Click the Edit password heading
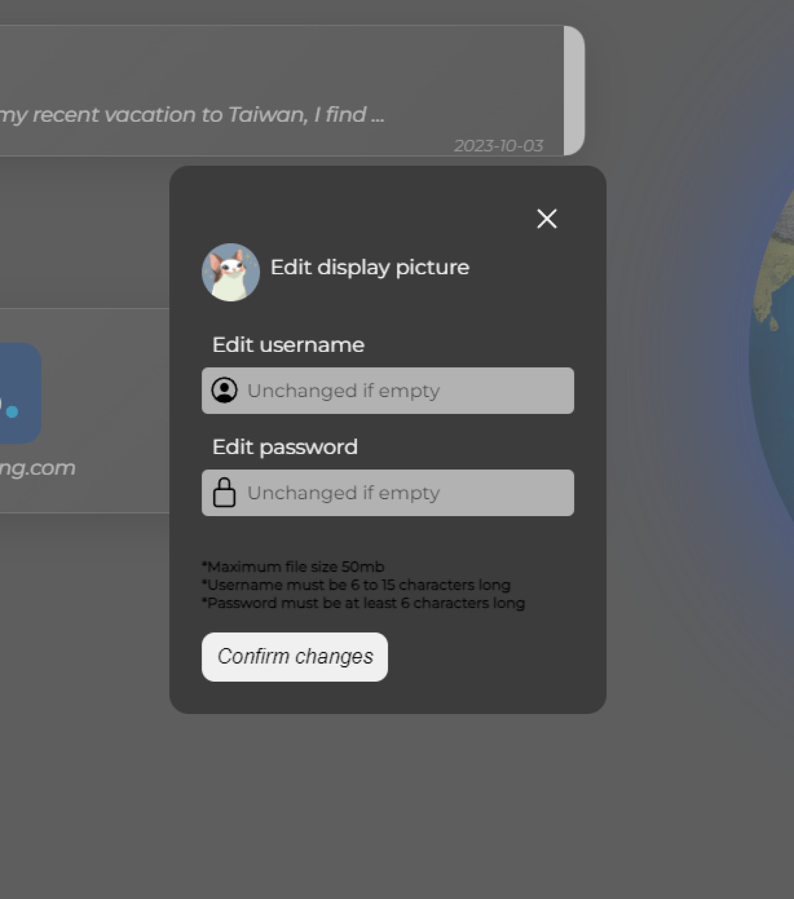Image resolution: width=794 pixels, height=899 pixels. [285, 447]
